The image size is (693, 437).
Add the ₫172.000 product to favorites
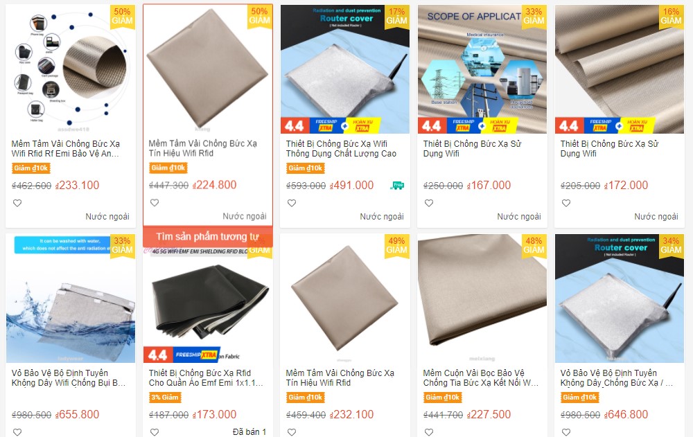pyautogui.click(x=566, y=203)
